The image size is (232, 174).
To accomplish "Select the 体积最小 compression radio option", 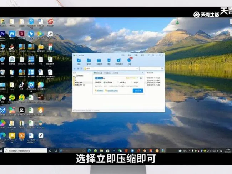I will pos(121,82).
